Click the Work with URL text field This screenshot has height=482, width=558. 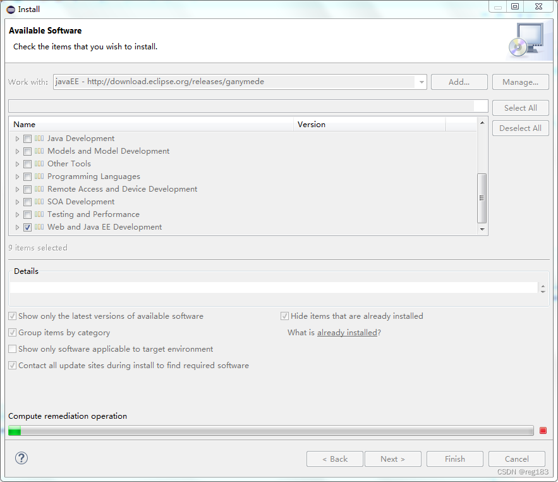(235, 82)
